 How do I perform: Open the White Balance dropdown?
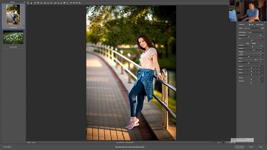(255, 32)
